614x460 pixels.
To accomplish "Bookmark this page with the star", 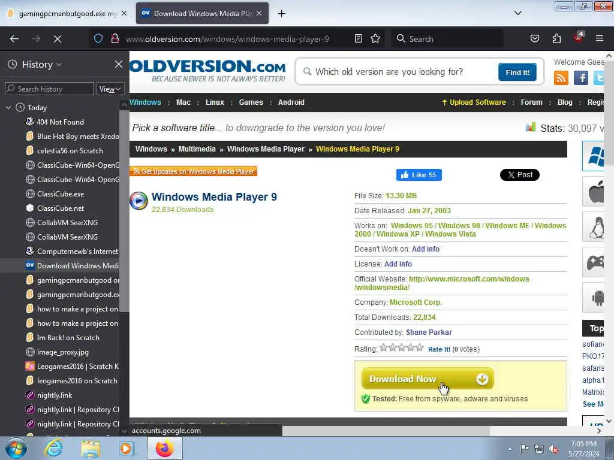I will click(375, 38).
